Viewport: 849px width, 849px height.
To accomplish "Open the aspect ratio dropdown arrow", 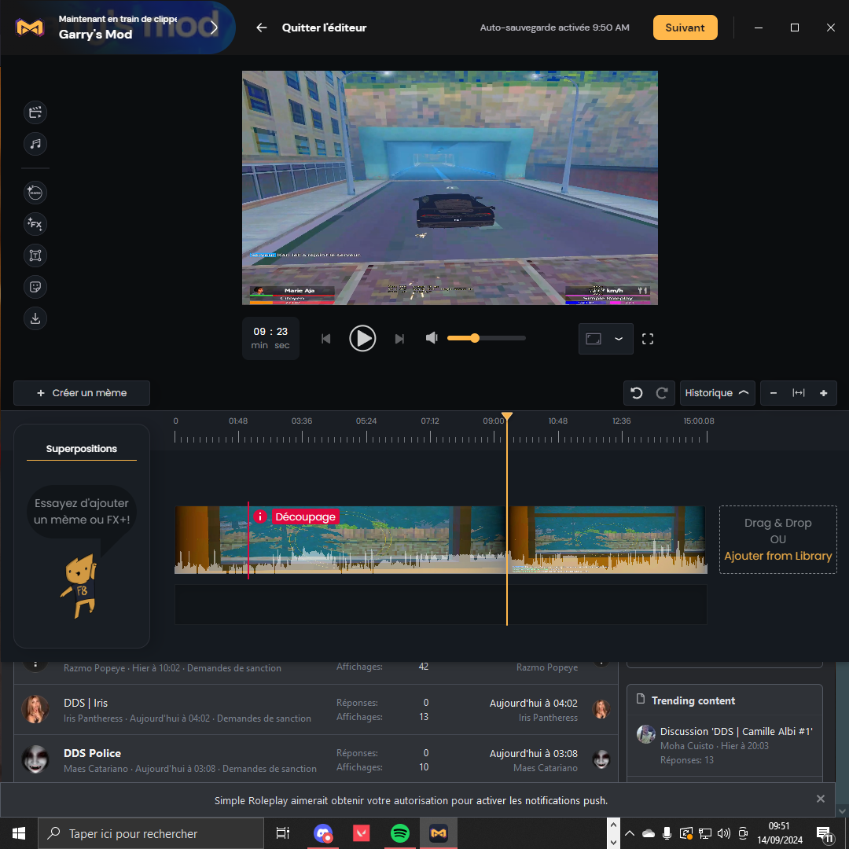I will 619,339.
